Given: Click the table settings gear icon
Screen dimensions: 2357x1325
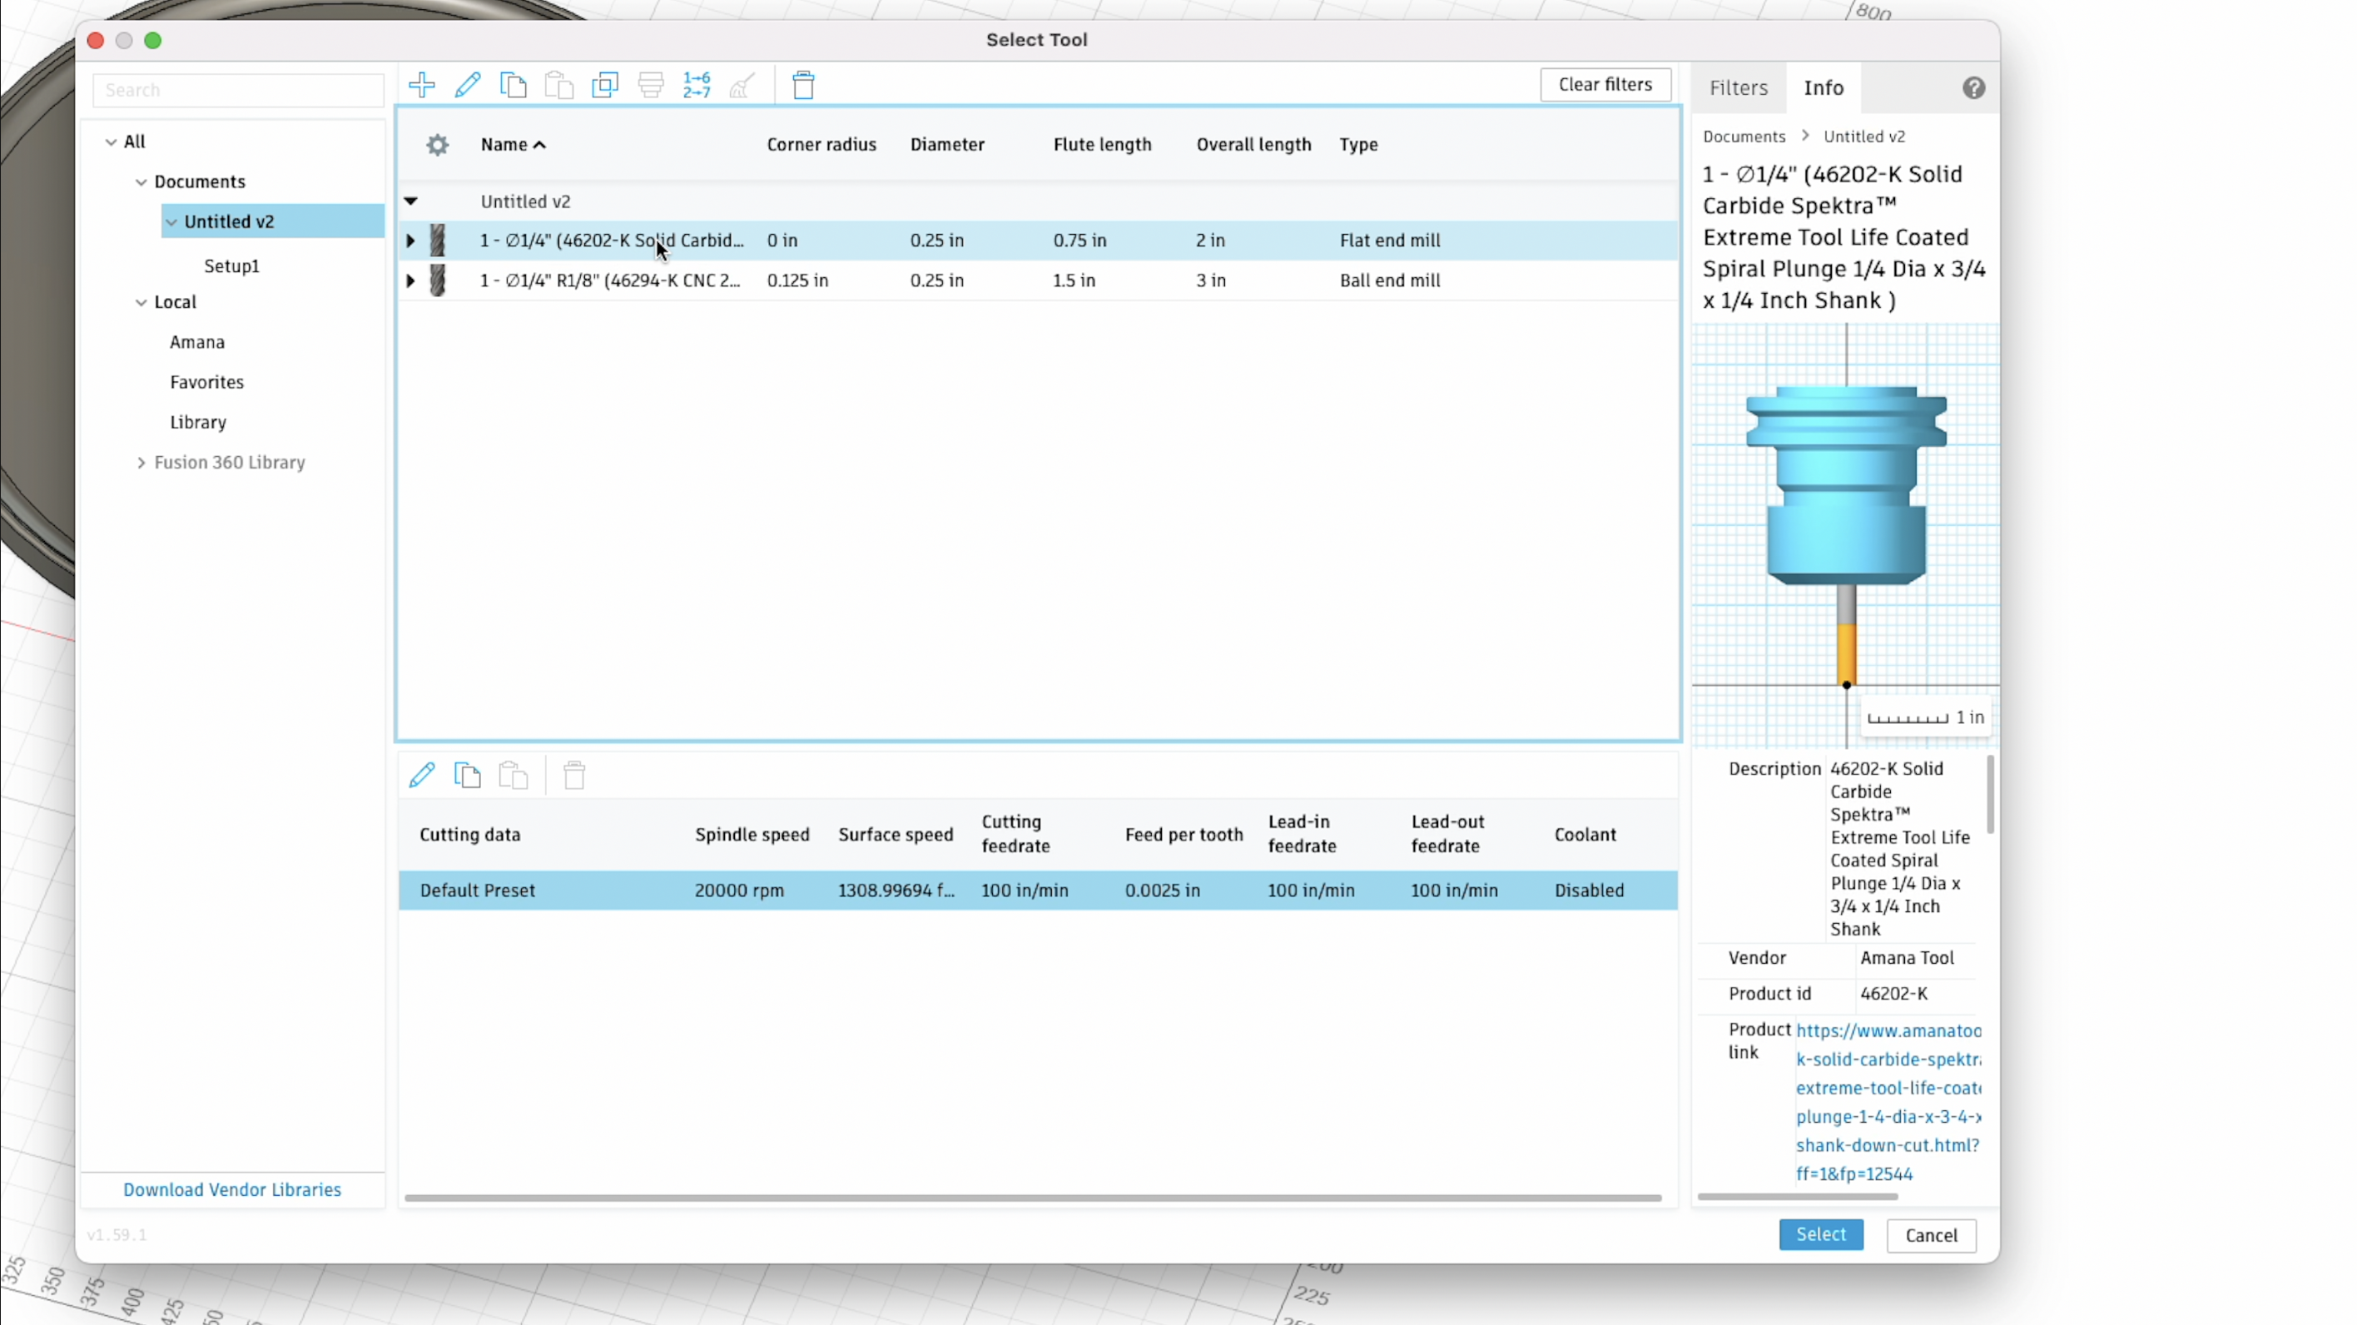Looking at the screenshot, I should pyautogui.click(x=438, y=145).
